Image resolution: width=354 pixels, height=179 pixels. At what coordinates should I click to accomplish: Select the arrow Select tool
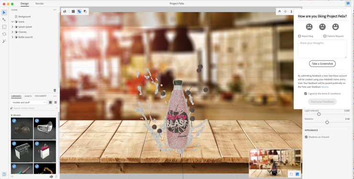point(4,12)
